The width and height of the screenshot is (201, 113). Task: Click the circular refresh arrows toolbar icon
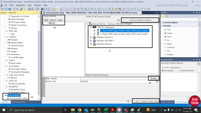tap(46, 9)
